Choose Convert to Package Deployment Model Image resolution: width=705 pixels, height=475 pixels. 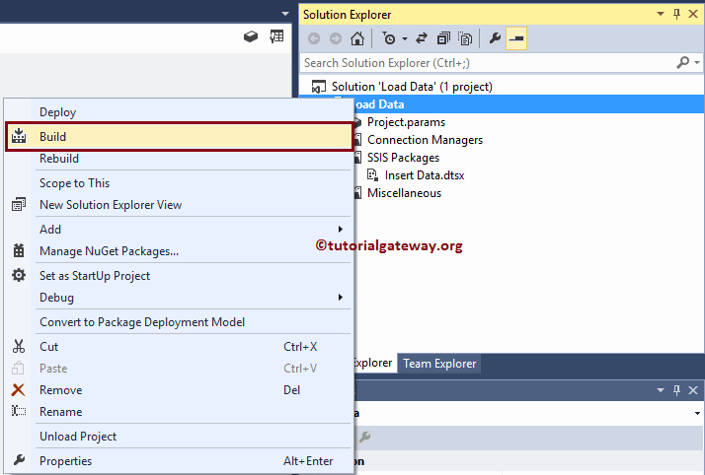[142, 322]
